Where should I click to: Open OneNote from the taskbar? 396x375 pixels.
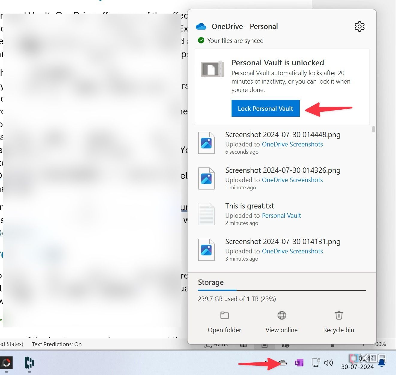(299, 362)
